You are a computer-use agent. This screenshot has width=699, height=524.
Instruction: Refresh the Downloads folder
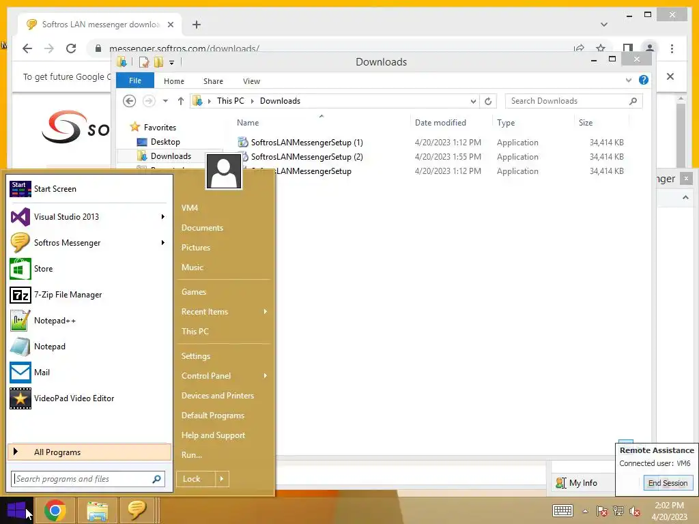pyautogui.click(x=488, y=101)
